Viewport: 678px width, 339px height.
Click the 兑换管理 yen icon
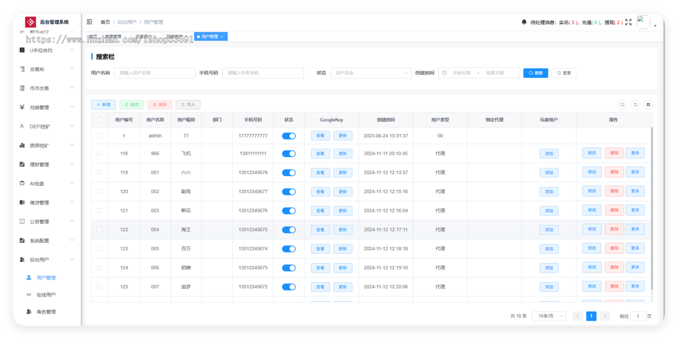(x=22, y=107)
